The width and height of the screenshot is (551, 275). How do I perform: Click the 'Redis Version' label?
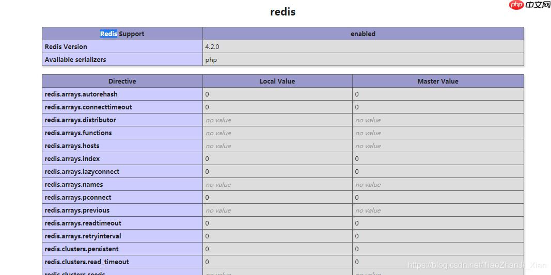66,47
